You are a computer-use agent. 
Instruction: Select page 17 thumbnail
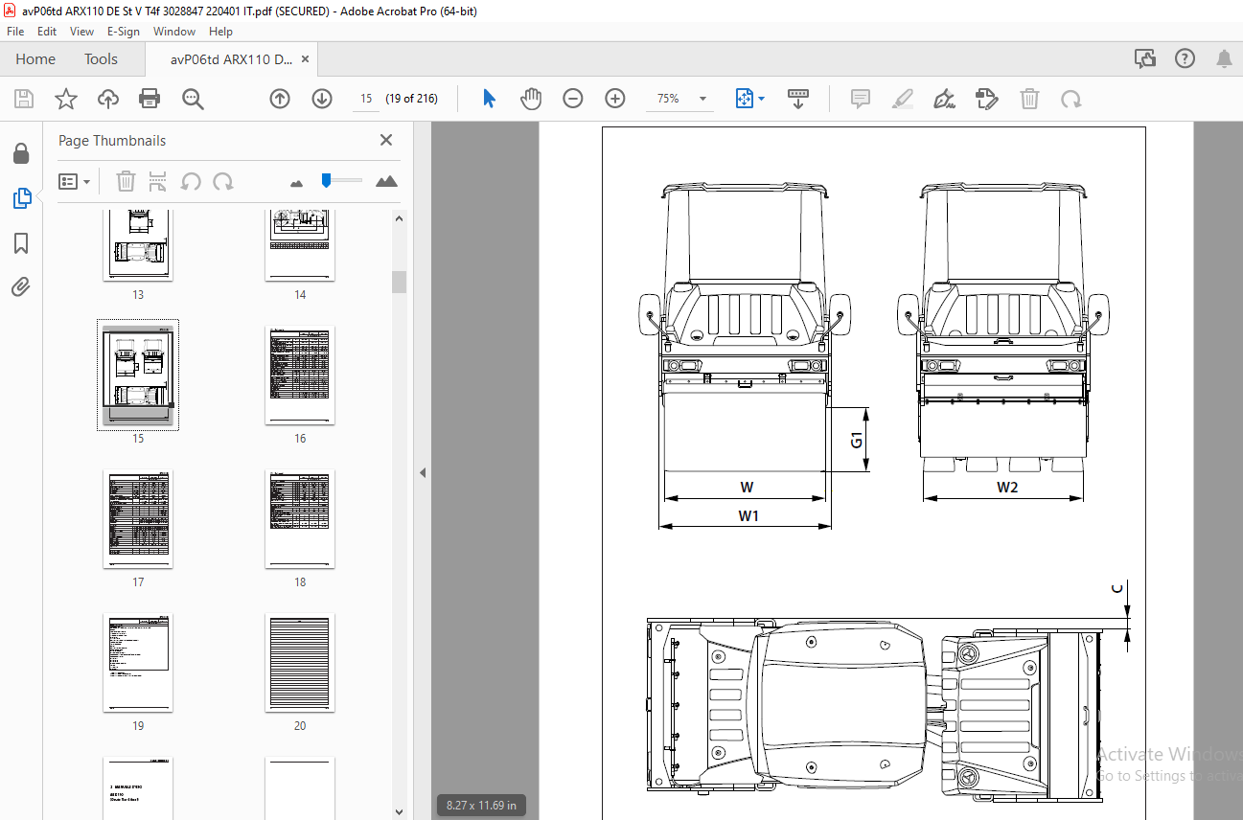point(138,518)
